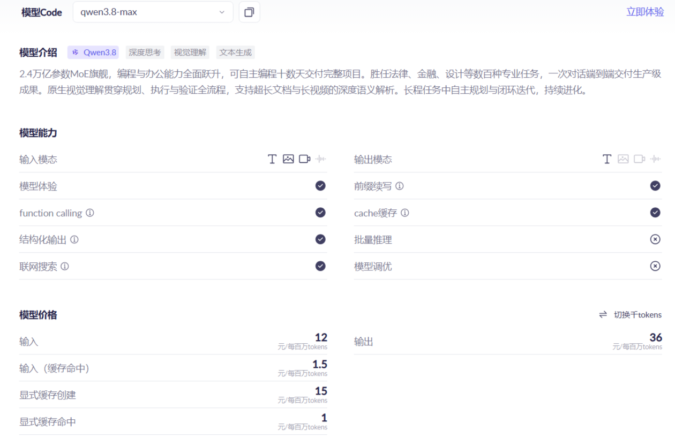Click the Qwen3.8 tag
This screenshot has height=446, width=675.
(x=93, y=52)
